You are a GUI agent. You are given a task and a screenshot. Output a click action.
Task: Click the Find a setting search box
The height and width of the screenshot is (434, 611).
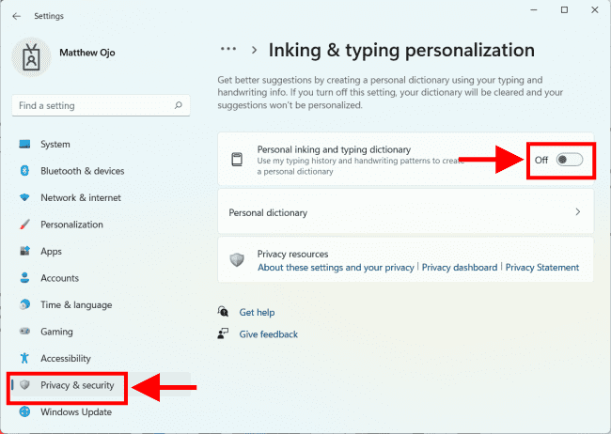tap(94, 106)
